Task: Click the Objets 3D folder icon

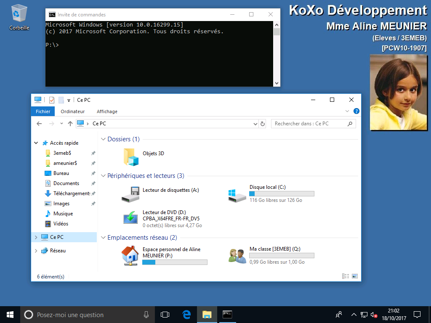Action: (131, 157)
